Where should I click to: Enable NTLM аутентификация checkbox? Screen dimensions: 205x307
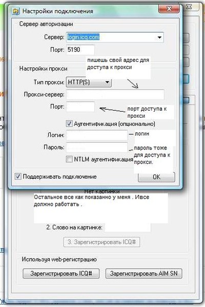(x=69, y=159)
